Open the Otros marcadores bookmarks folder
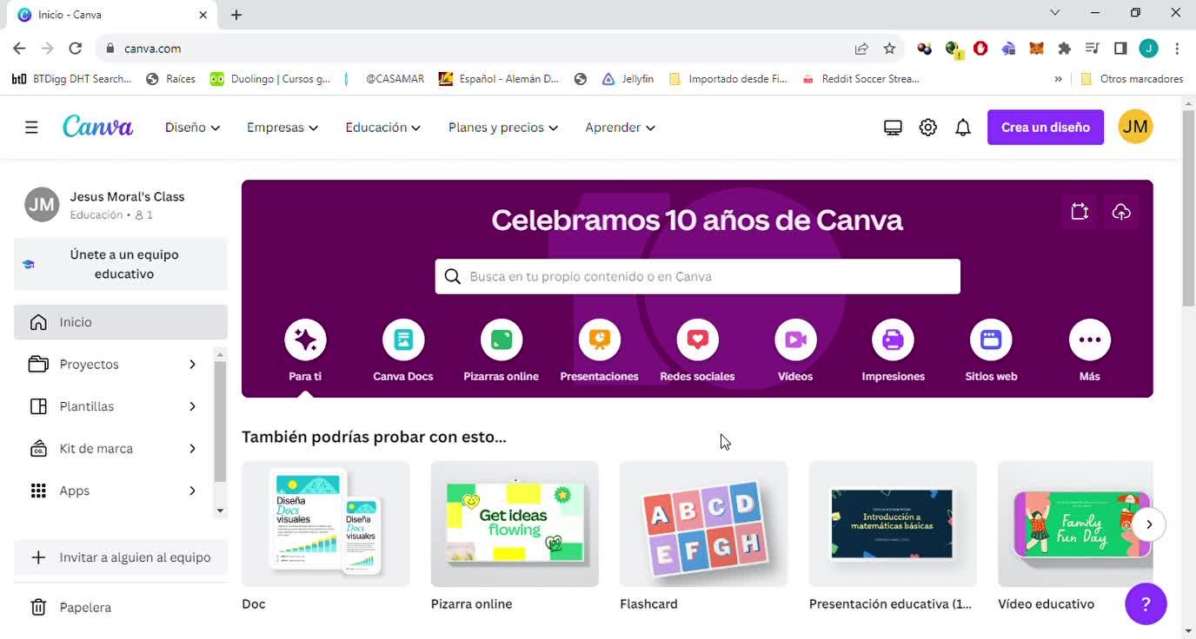The height and width of the screenshot is (639, 1196). tap(1132, 79)
